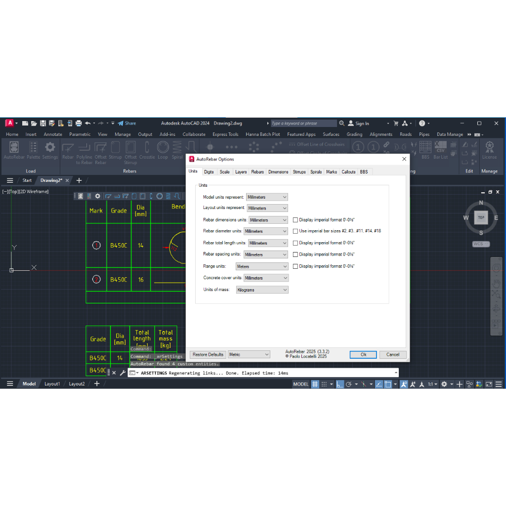Open the Annotate ribbon tab
506x506 pixels.
(53, 134)
